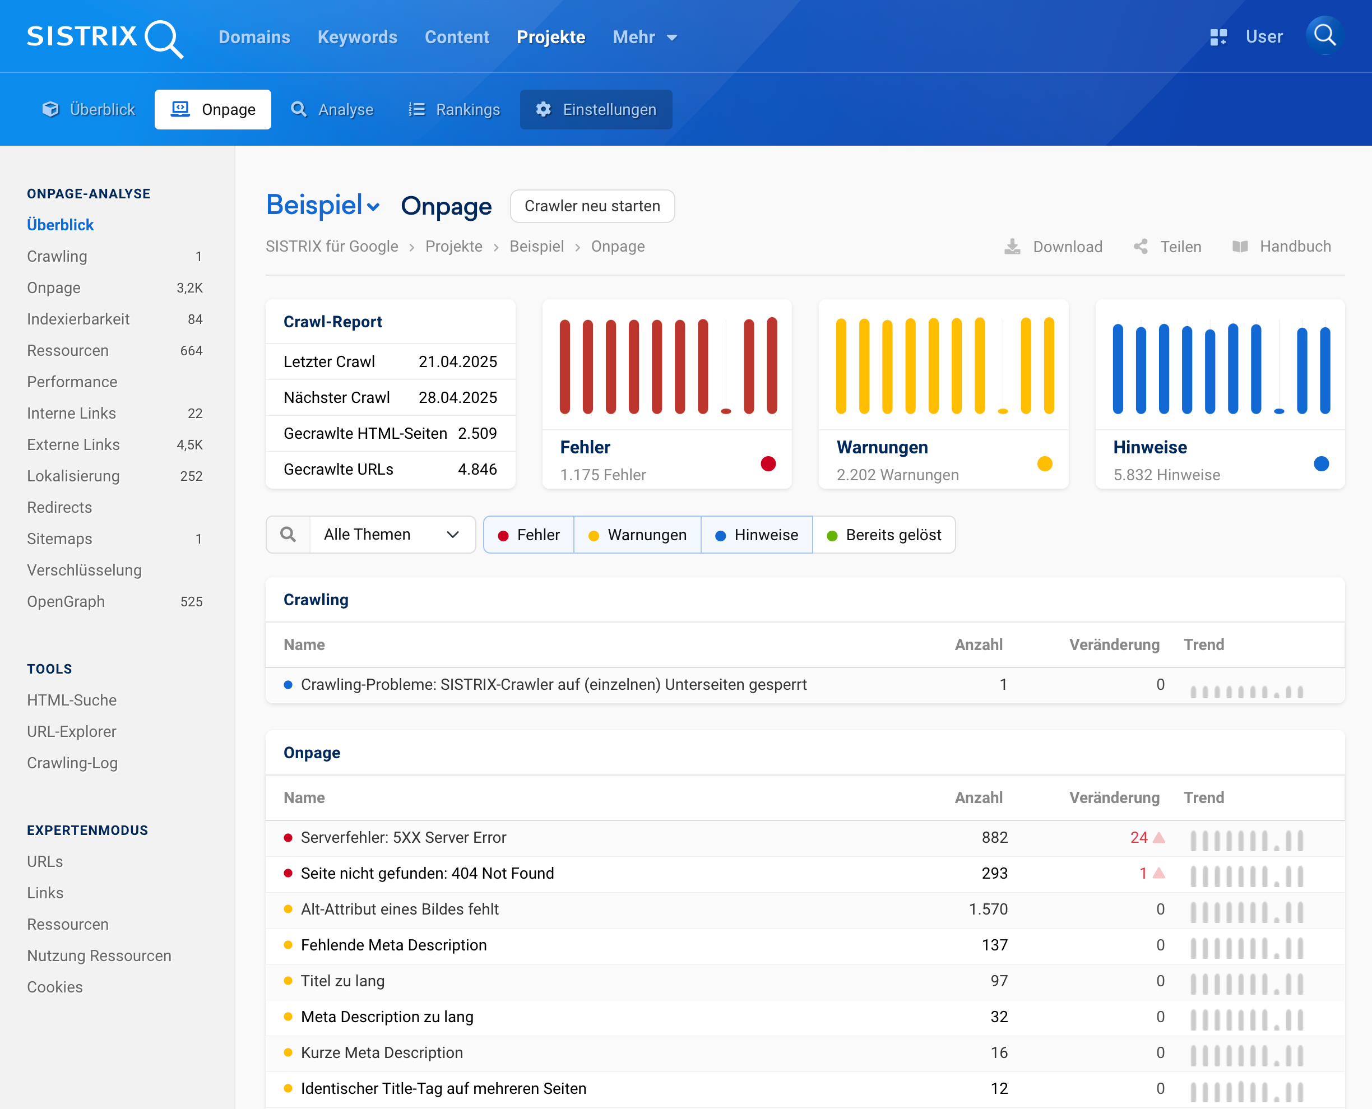Click the search icon beside Alle Themen
The image size is (1372, 1109).
(288, 535)
